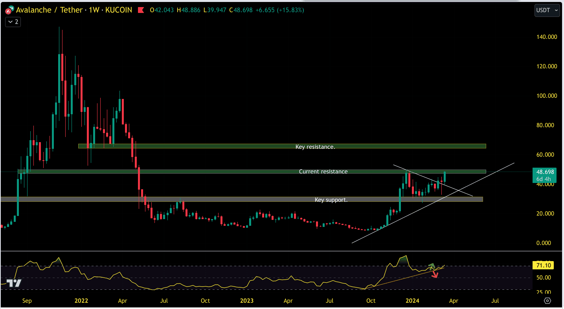Click the Sep label on time axis
The height and width of the screenshot is (309, 564).
point(27,301)
